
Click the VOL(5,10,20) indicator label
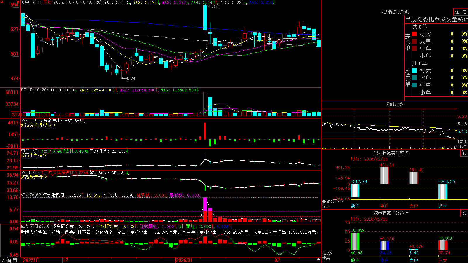[x=34, y=90]
